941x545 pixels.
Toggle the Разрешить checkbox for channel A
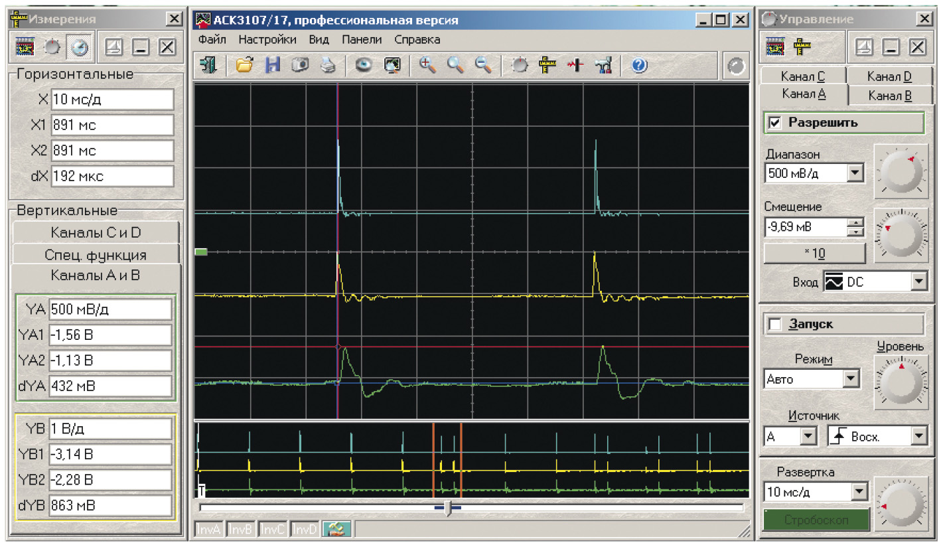pyautogui.click(x=774, y=123)
